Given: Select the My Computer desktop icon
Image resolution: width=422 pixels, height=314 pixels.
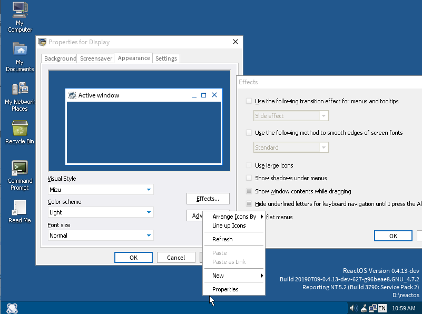Looking at the screenshot, I should (19, 17).
